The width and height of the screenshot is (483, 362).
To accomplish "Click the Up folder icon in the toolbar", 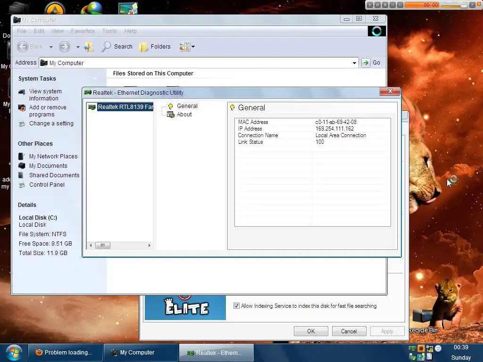I will coord(89,47).
